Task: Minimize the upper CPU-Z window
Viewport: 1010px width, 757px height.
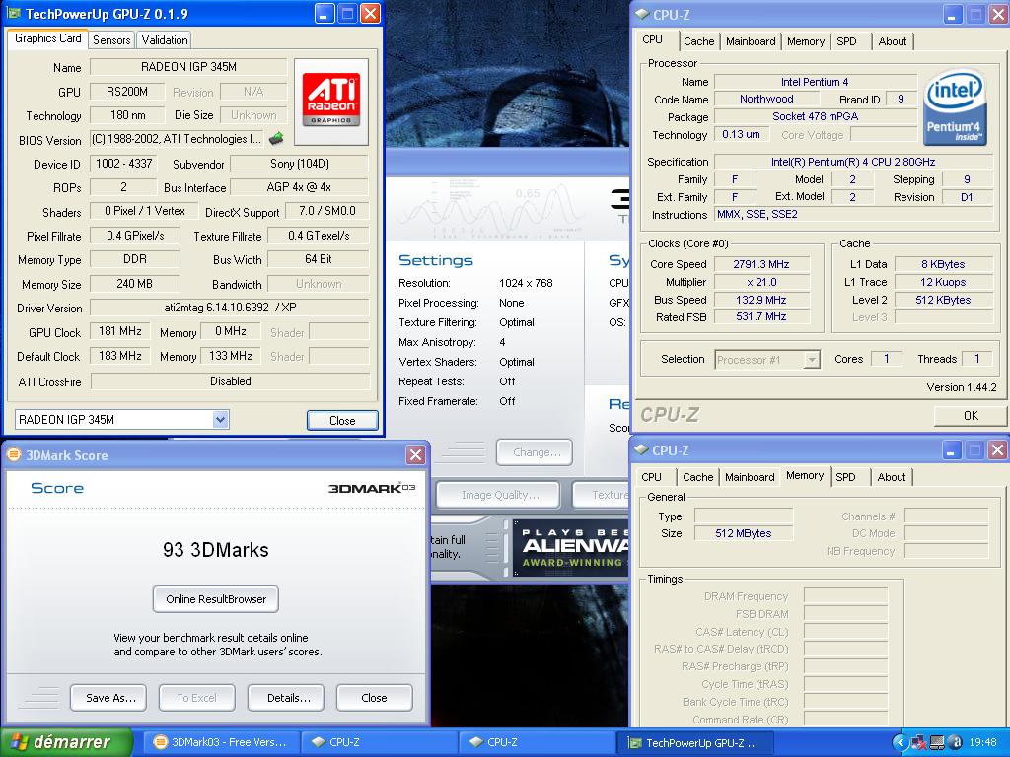Action: click(953, 14)
